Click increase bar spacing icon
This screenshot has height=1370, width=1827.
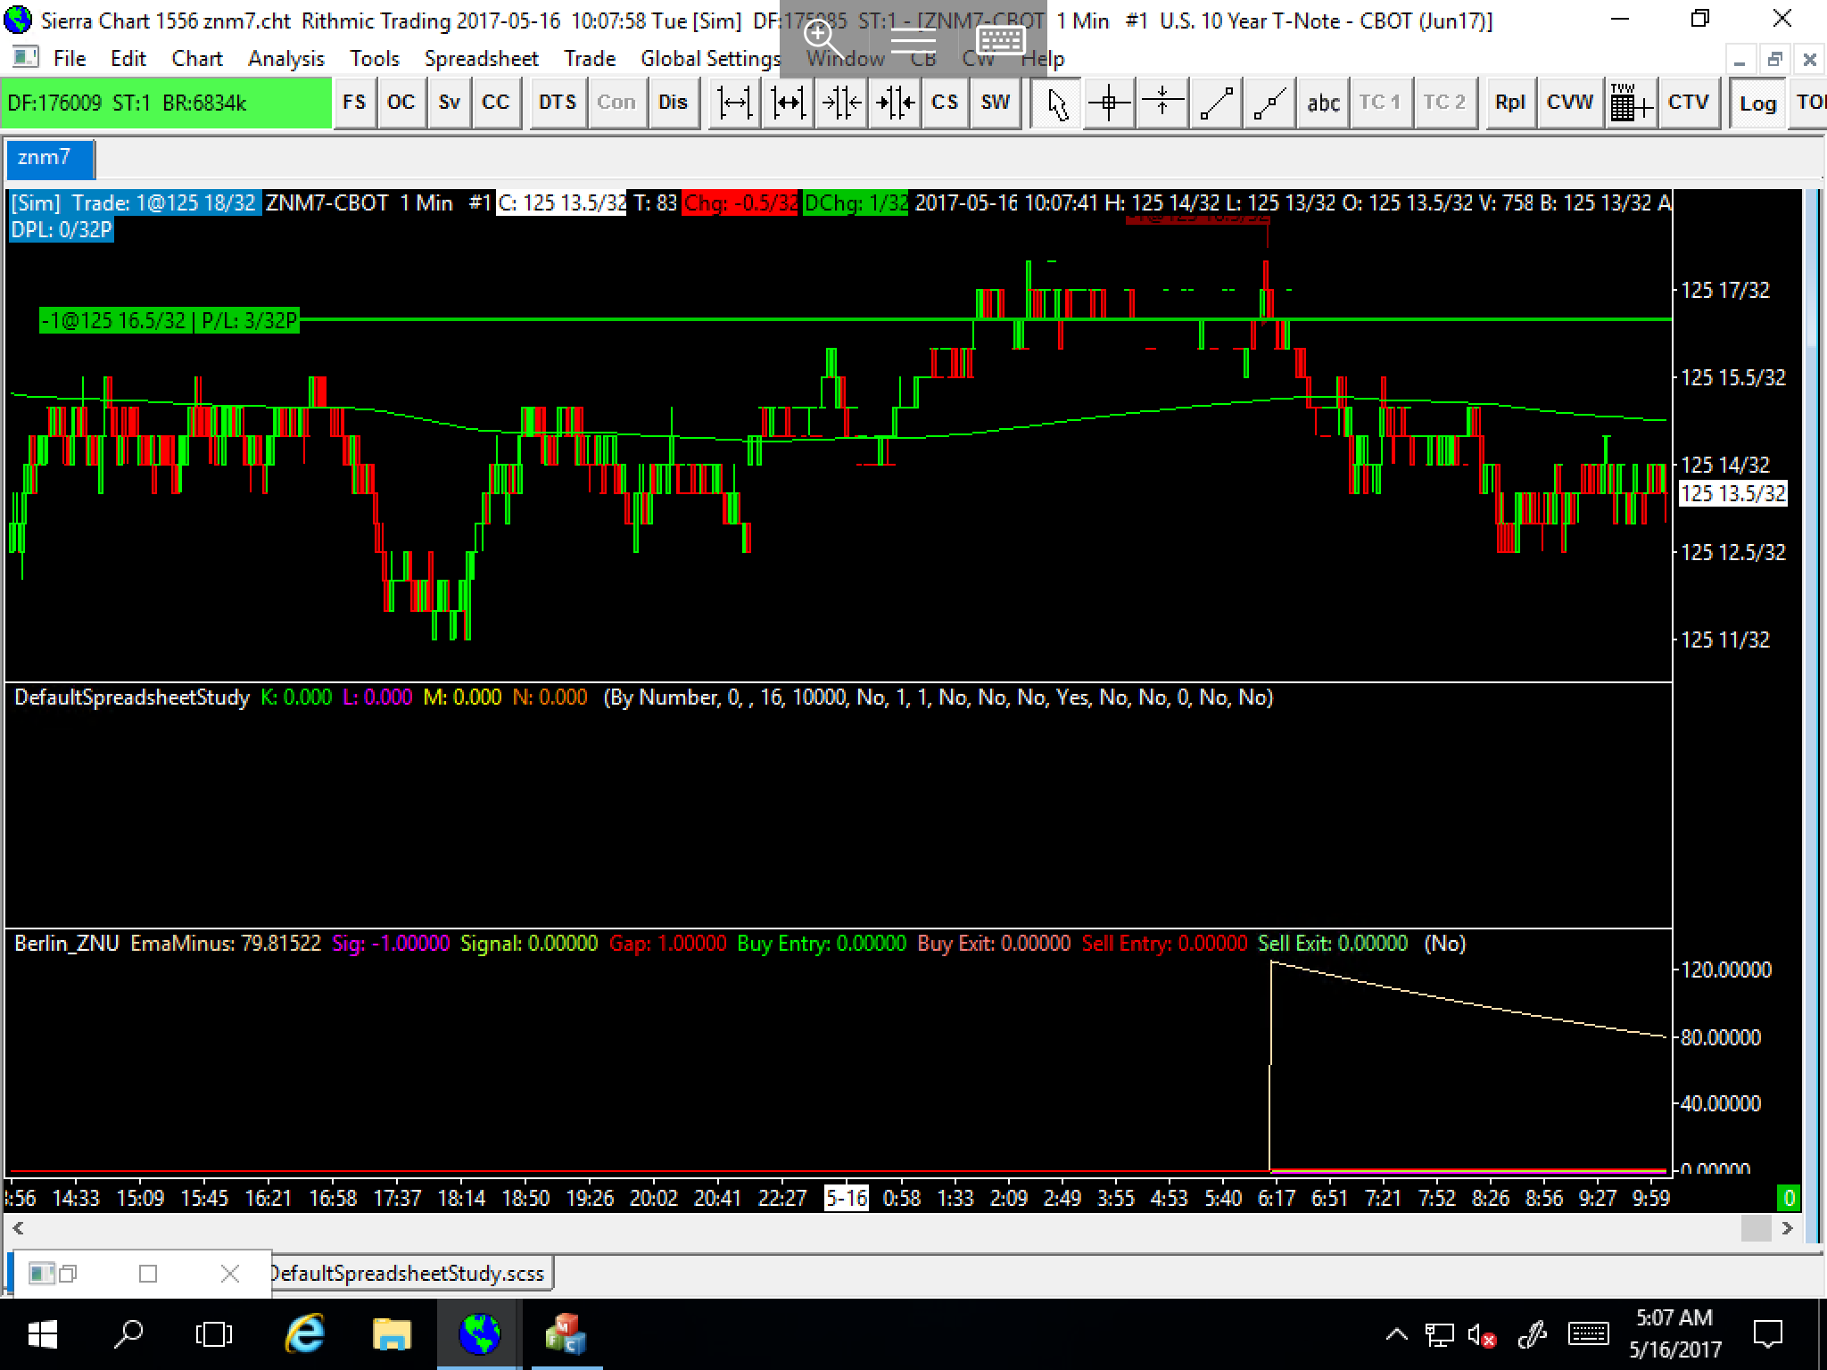pyautogui.click(x=733, y=103)
